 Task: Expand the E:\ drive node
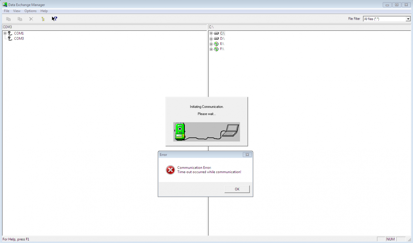211,44
